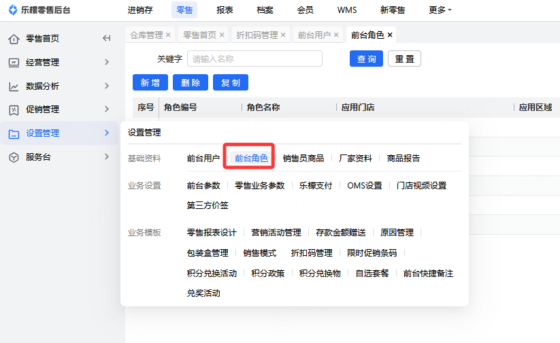The width and height of the screenshot is (560, 343).
Task: Switch to the 仓库管理 tab
Action: point(146,35)
